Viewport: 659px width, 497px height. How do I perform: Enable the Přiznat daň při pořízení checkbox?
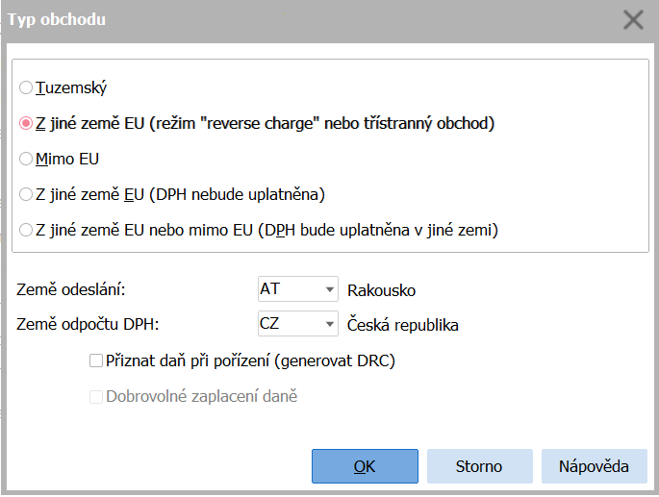click(x=95, y=361)
